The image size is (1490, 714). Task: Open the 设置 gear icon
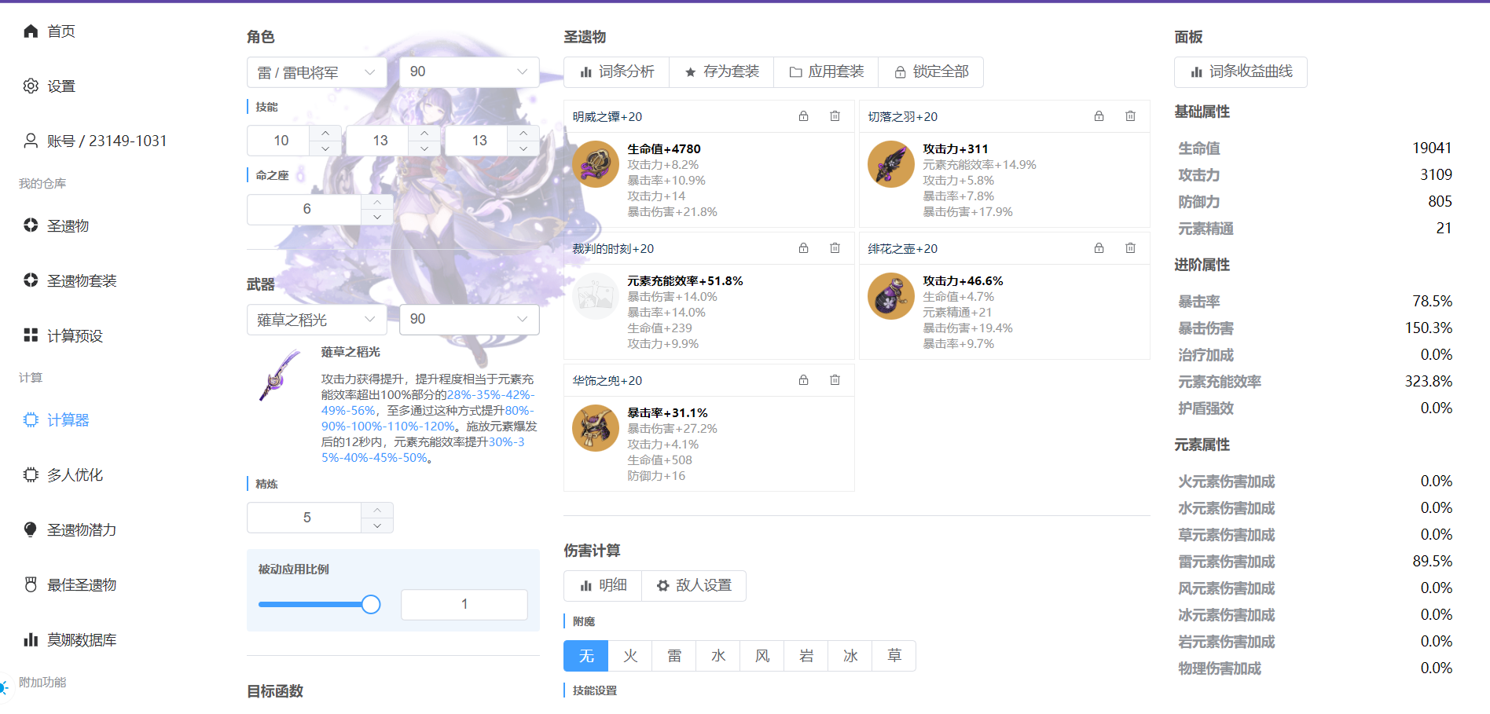pos(31,86)
